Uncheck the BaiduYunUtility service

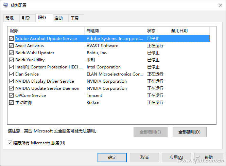(12, 60)
